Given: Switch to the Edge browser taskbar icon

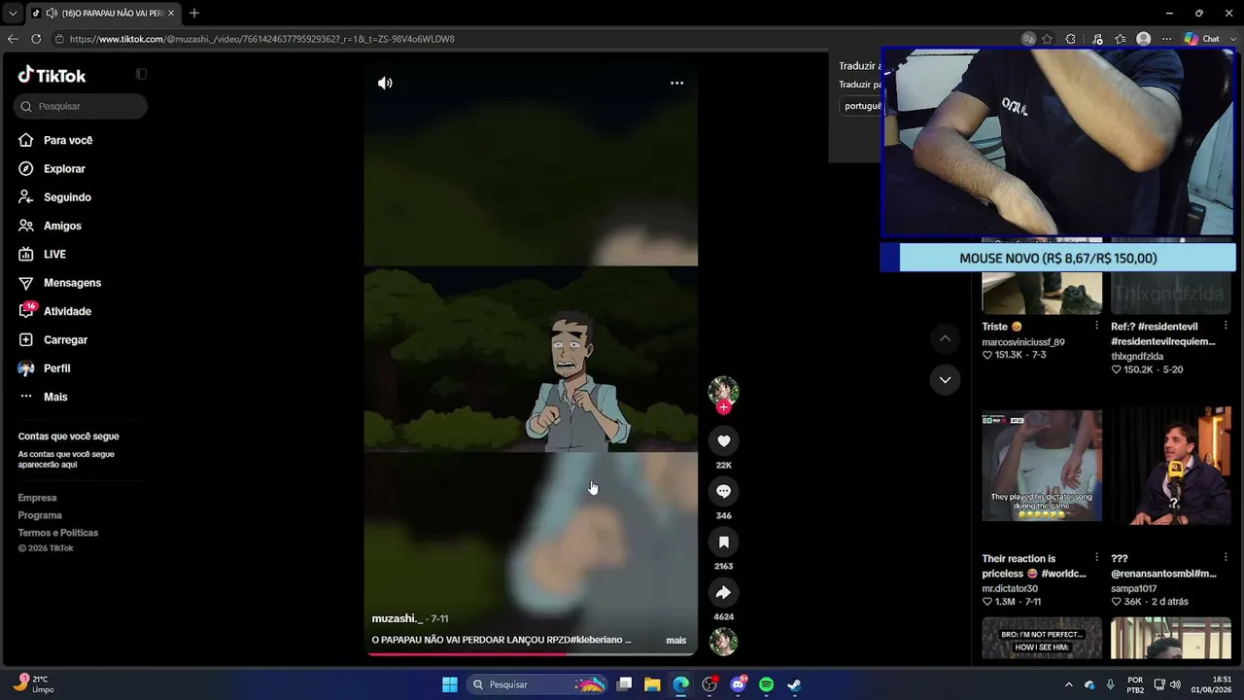Looking at the screenshot, I should point(681,684).
